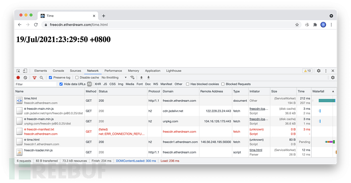Viewport: 351px width, 183px height.
Task: Filter requests by Media
Action: (x=130, y=84)
